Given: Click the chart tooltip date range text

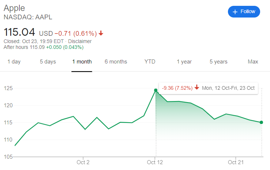Looking at the screenshot, I should [x=228, y=88].
